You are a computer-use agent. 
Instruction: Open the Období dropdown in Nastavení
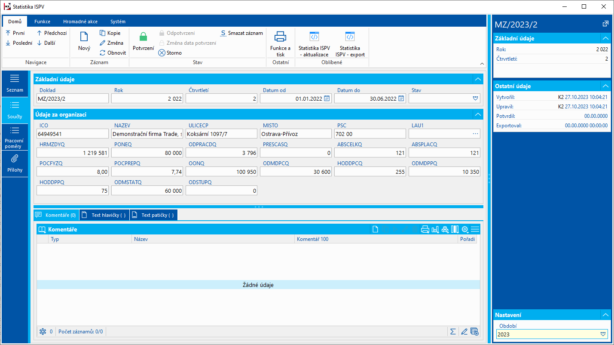pos(603,334)
